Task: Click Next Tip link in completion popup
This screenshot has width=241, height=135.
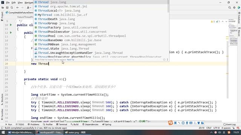Action: point(70,60)
